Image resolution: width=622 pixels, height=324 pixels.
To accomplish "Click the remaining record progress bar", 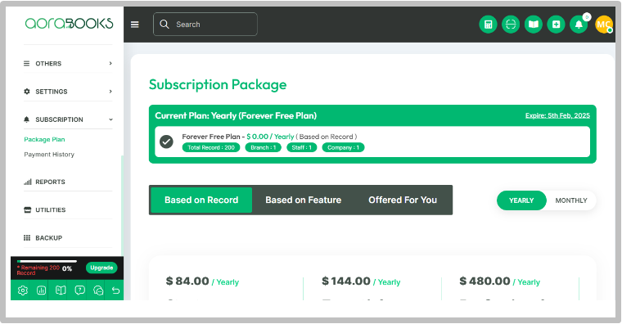I will (x=47, y=261).
